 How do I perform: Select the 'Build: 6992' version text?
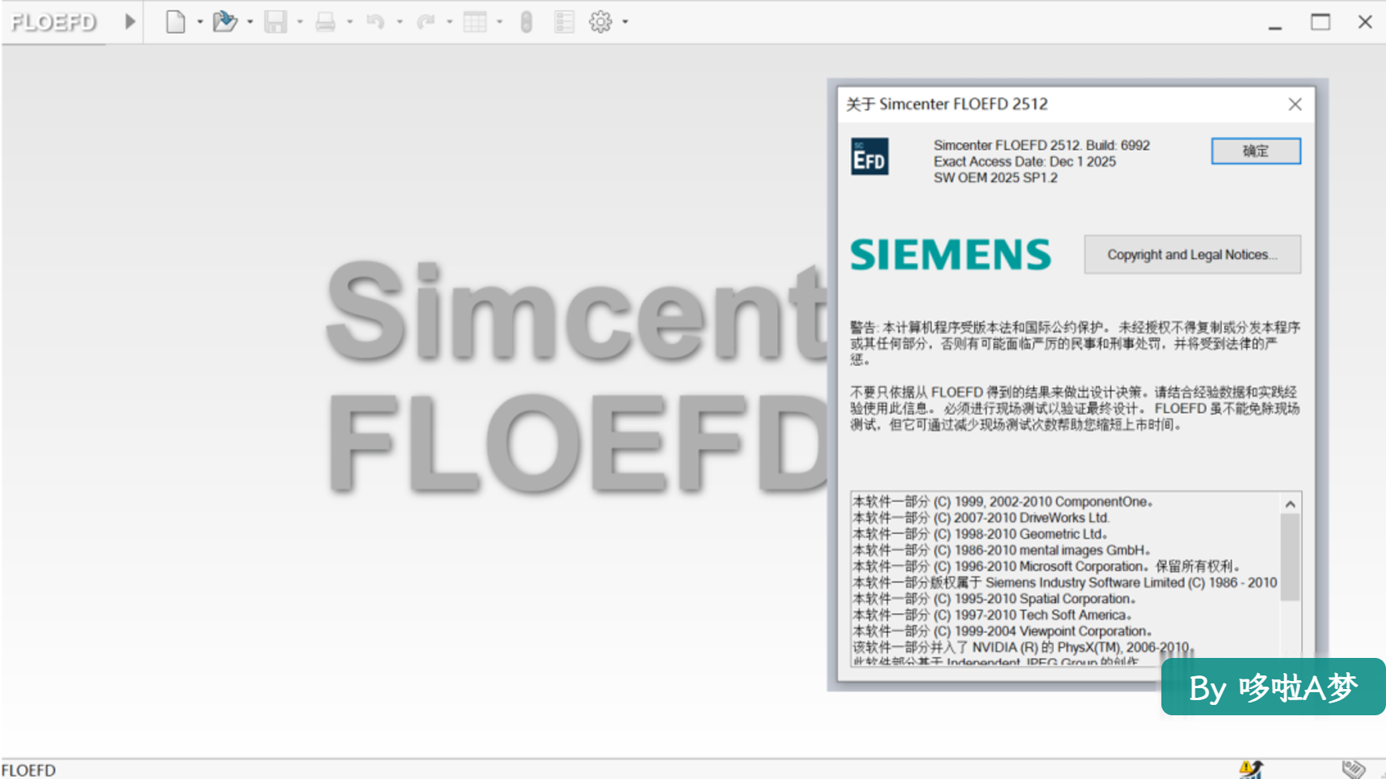click(x=1118, y=145)
